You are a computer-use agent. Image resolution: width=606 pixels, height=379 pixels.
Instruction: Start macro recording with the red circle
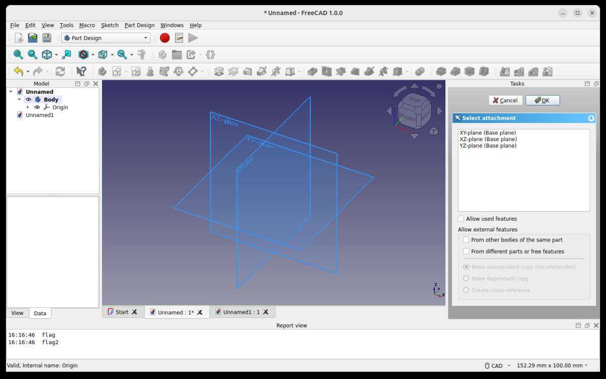(x=165, y=38)
